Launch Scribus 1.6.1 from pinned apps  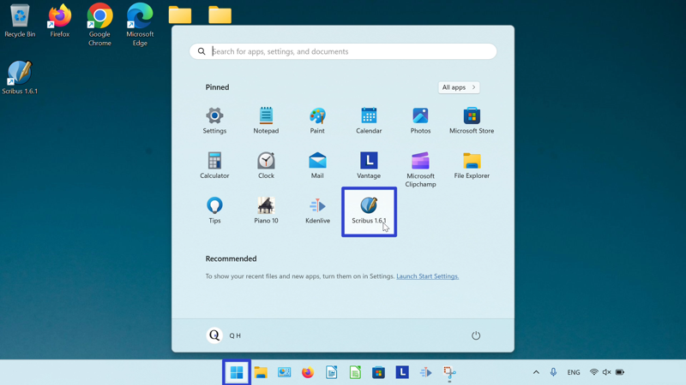369,211
